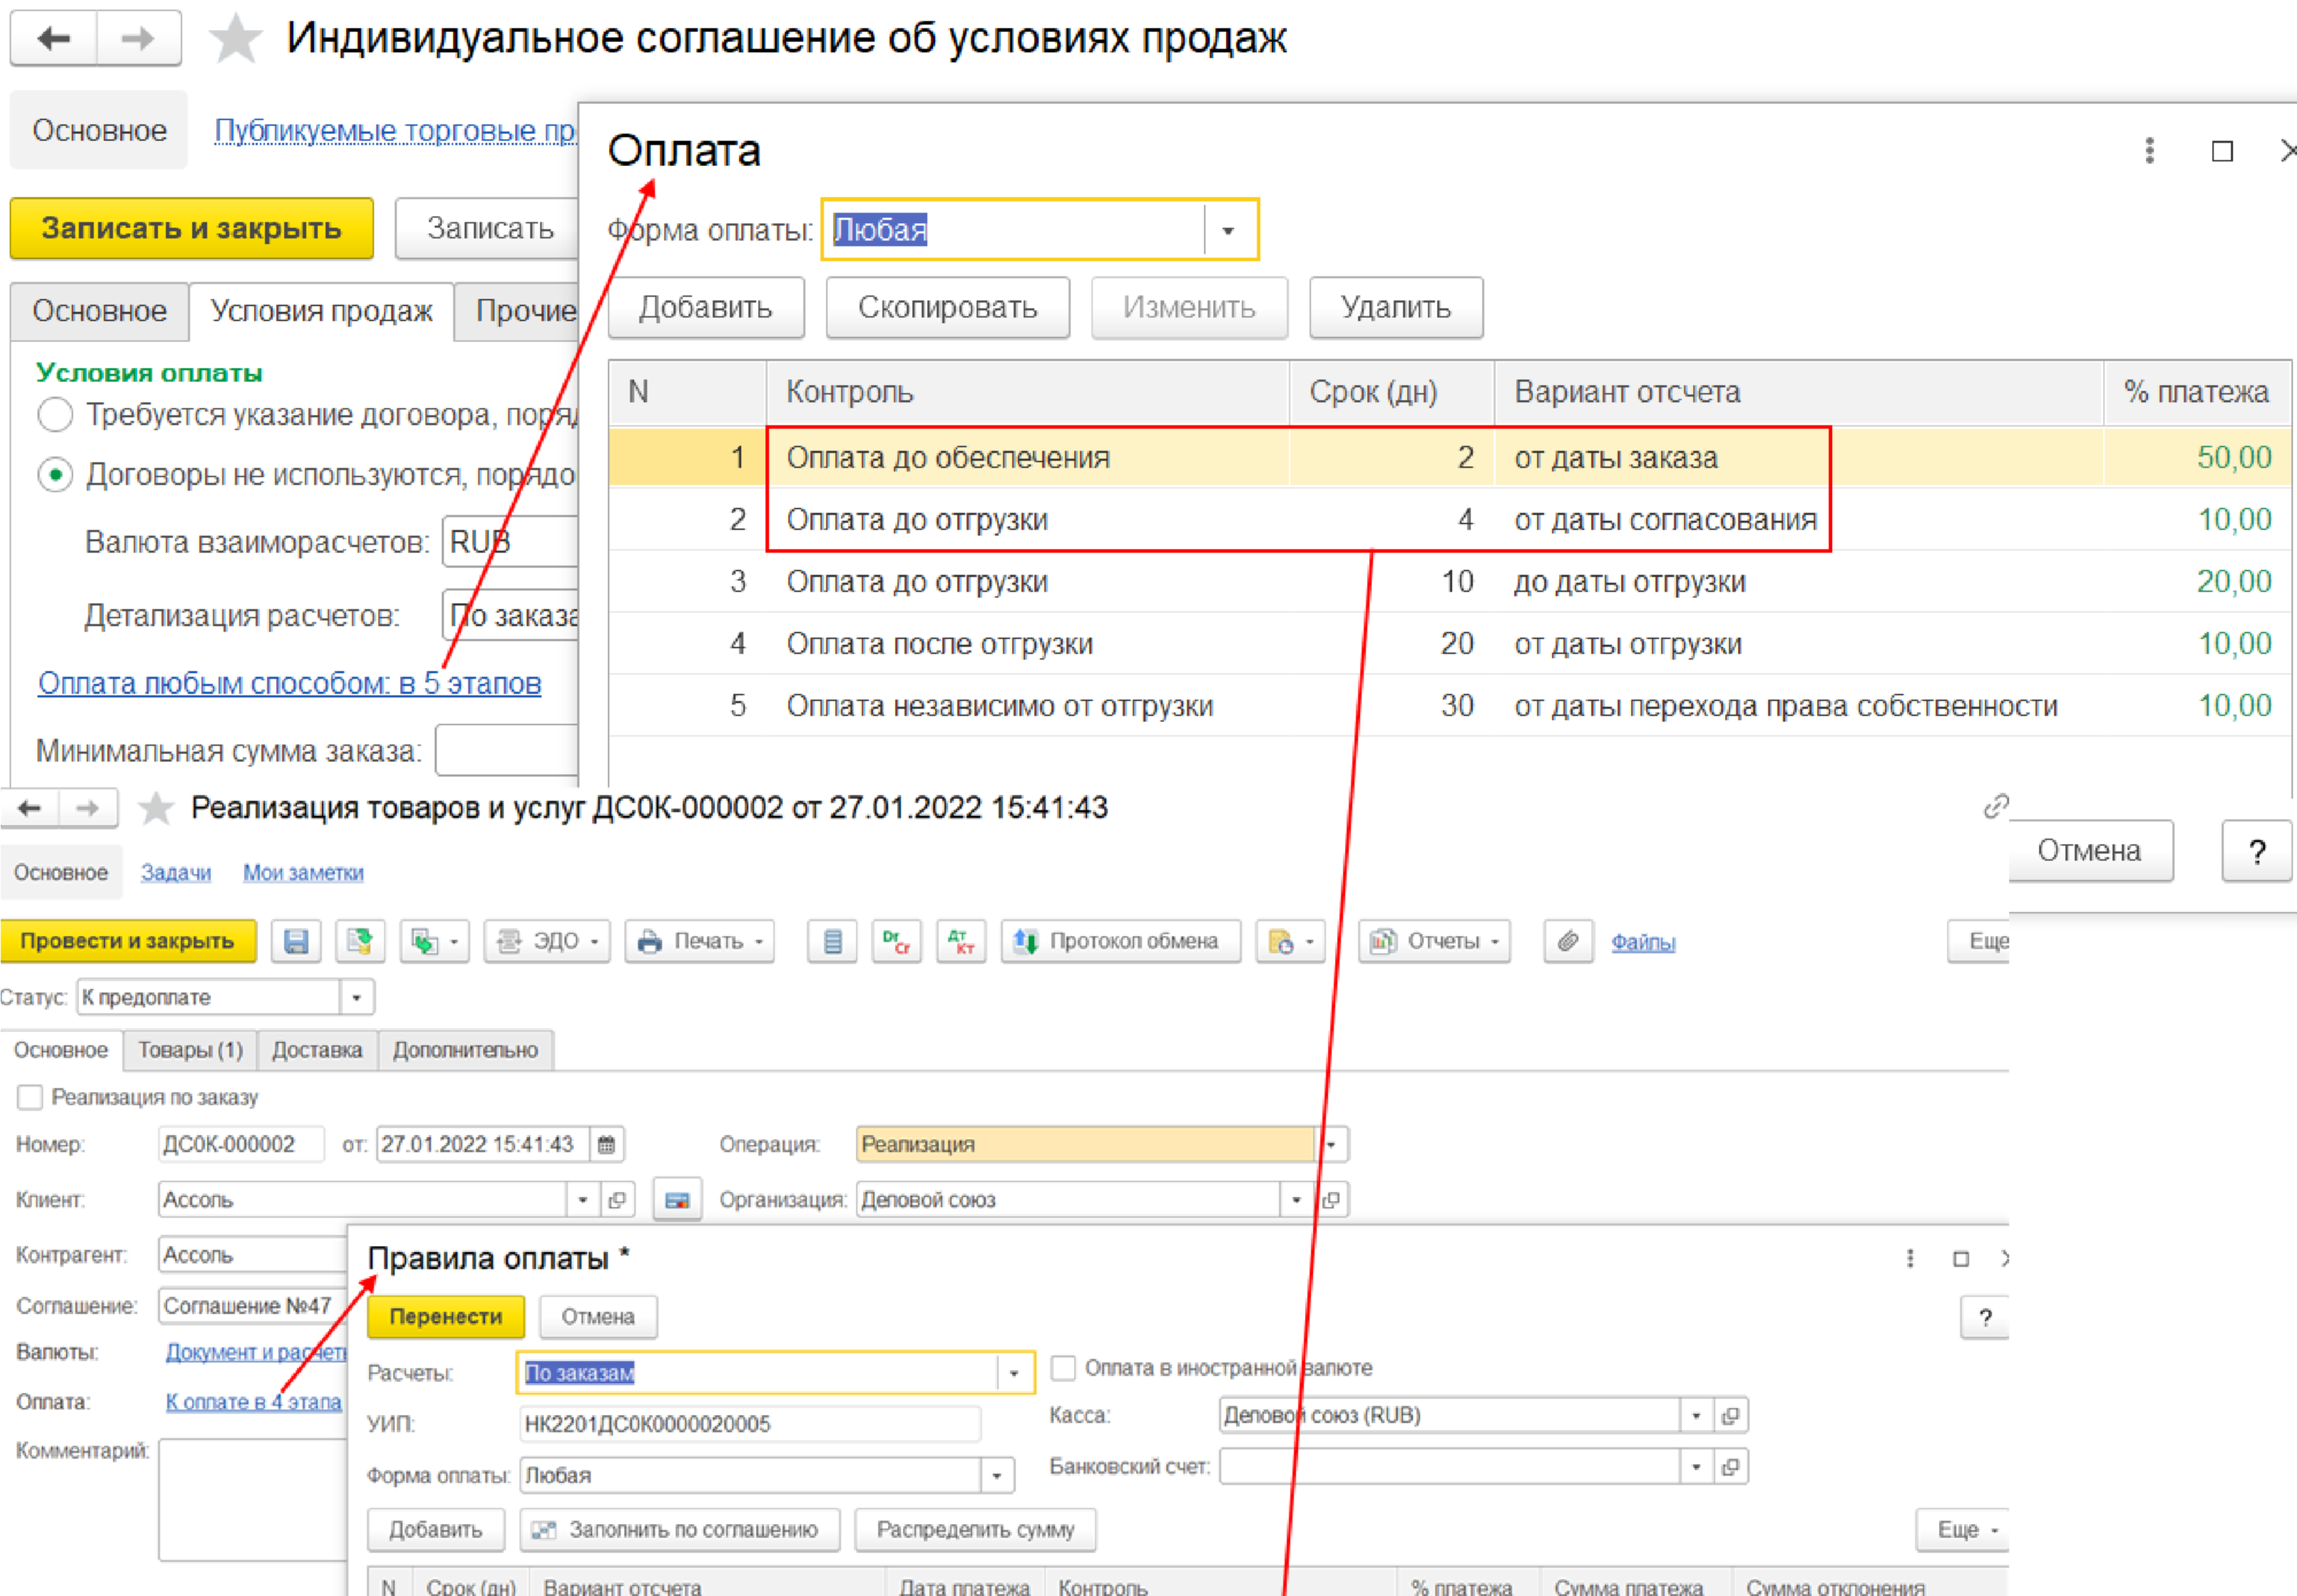Screen dimensions: 2297x1596
Task: Select radio 'Требуется указание договора'
Action: (55, 414)
